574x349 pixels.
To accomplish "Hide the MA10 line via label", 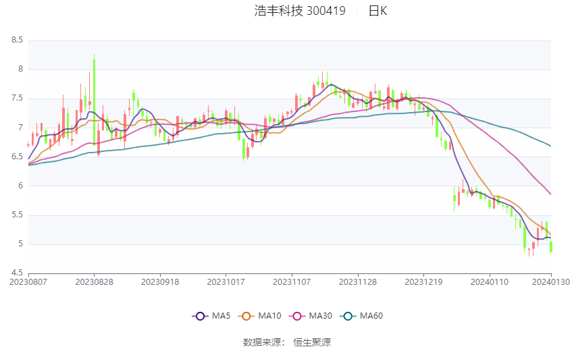I will coord(269,316).
